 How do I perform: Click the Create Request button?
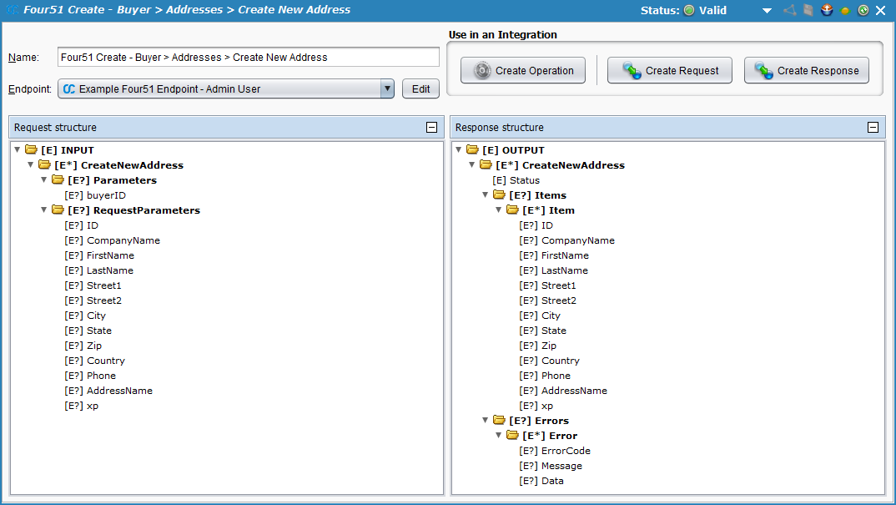pos(670,71)
